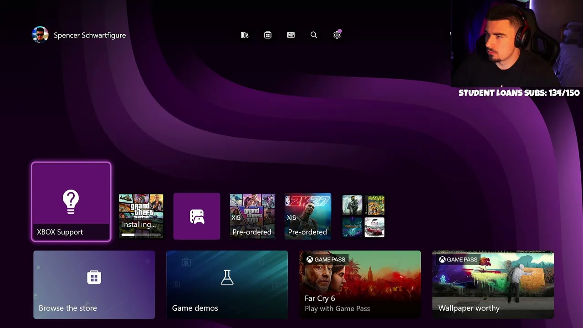Open the Microsoft Store bag icon in top bar
The image size is (583, 328).
pyautogui.click(x=268, y=35)
